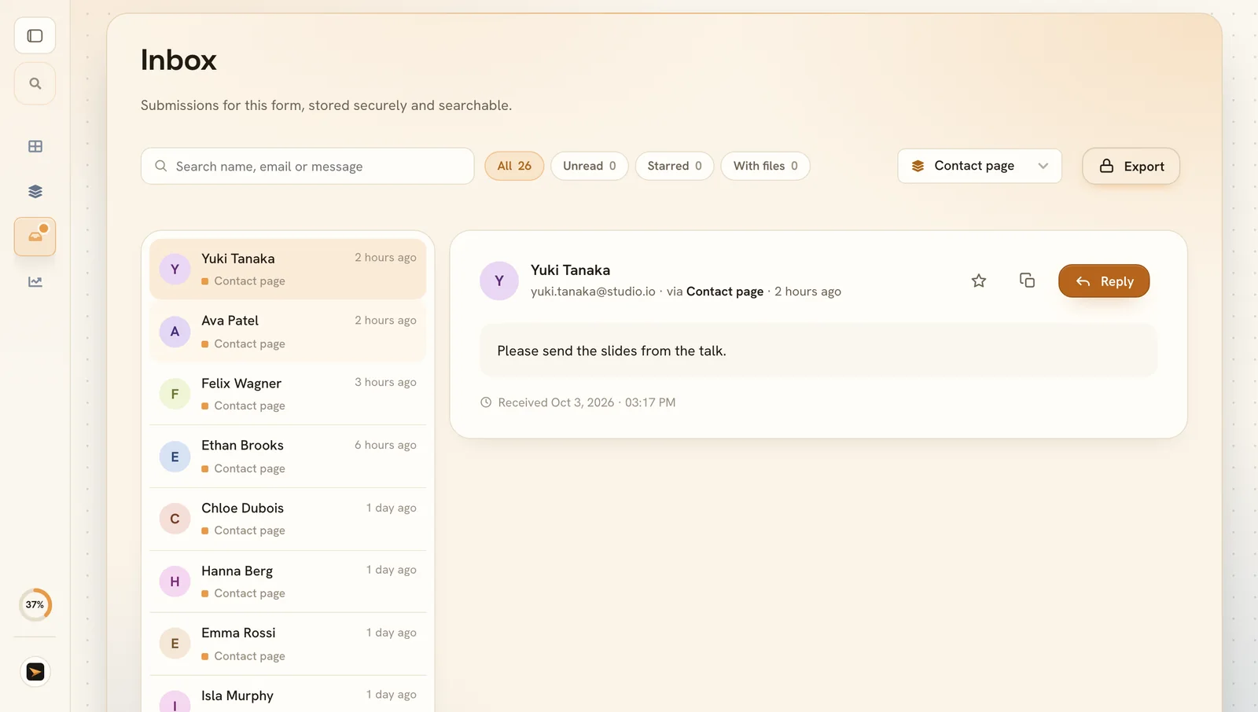Filter submissions by Starred
Image resolution: width=1258 pixels, height=712 pixels.
675,166
